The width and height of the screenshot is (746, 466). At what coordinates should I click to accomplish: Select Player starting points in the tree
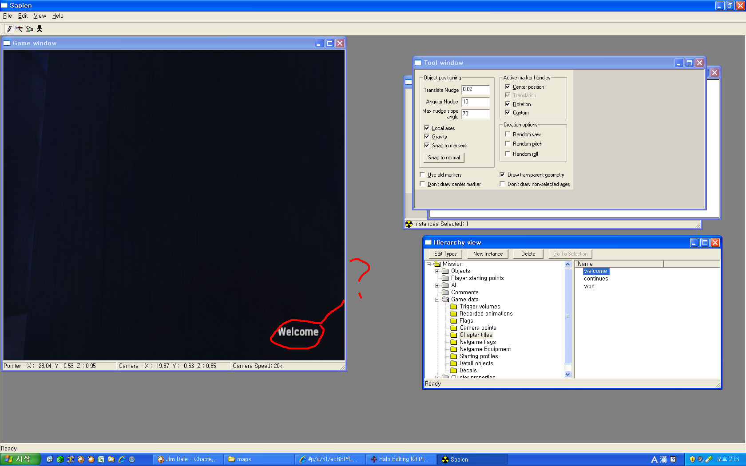[x=477, y=278]
